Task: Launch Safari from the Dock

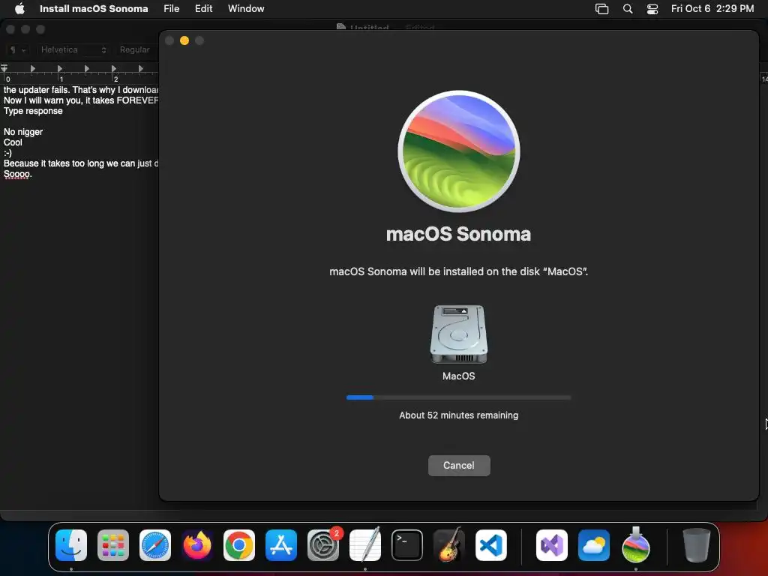Action: pyautogui.click(x=155, y=545)
